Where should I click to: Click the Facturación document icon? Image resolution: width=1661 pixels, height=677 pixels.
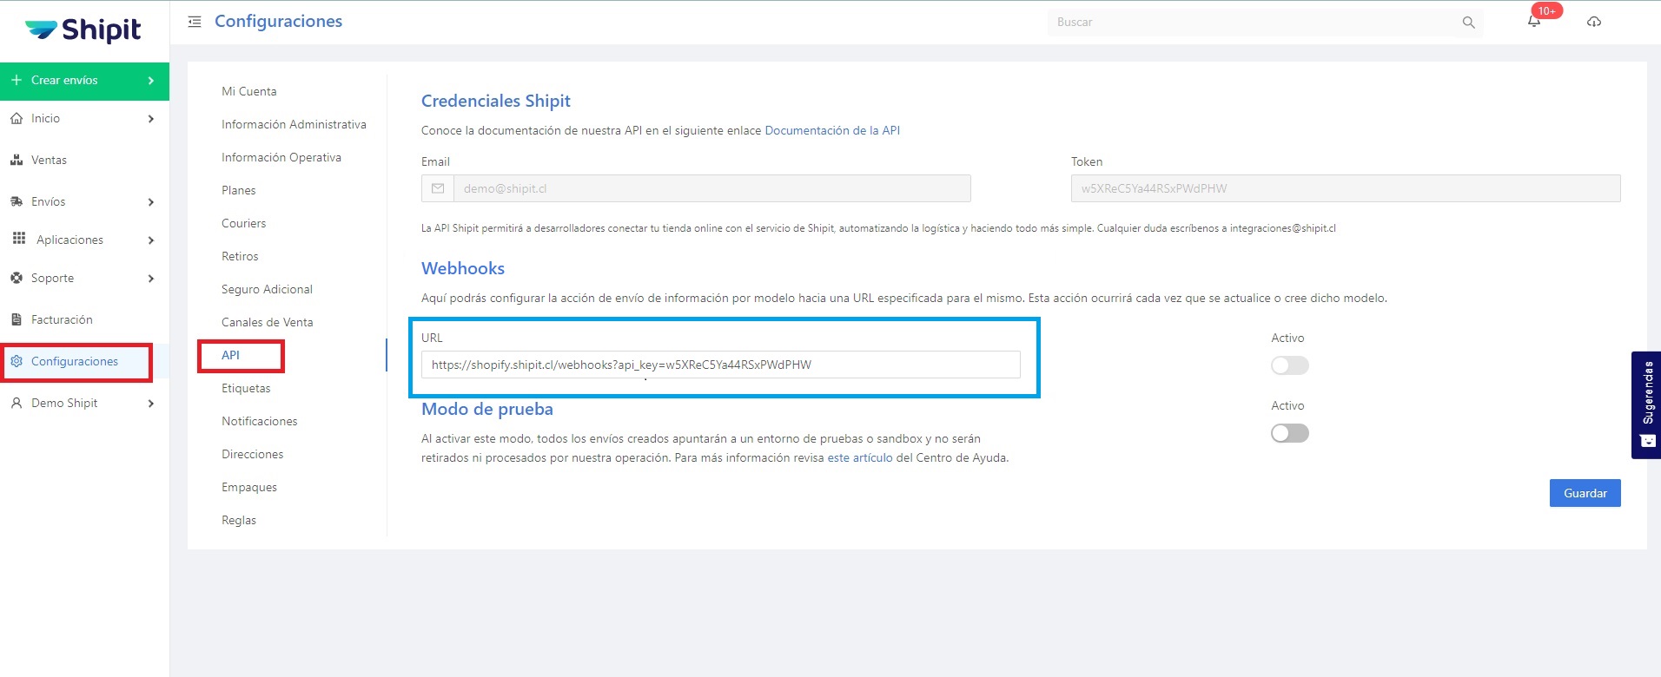point(17,319)
